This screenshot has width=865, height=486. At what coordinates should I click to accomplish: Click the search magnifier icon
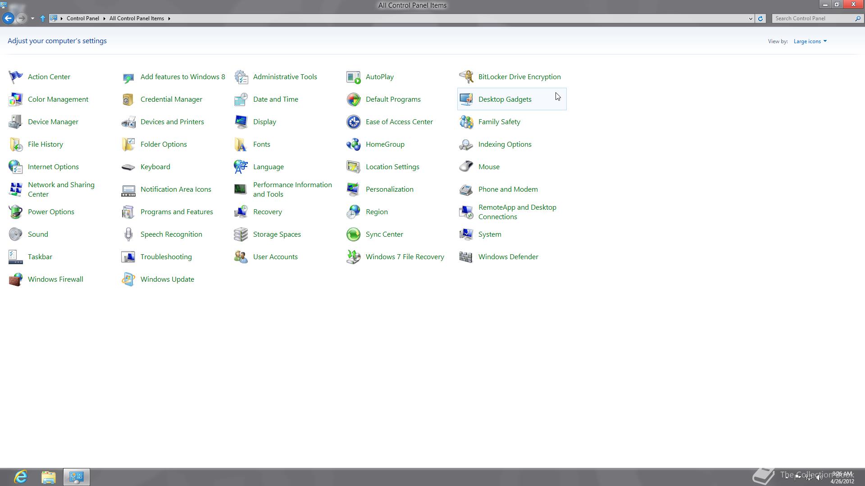(x=857, y=18)
